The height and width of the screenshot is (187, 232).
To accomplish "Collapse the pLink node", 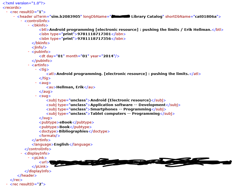I will coord(28,158).
